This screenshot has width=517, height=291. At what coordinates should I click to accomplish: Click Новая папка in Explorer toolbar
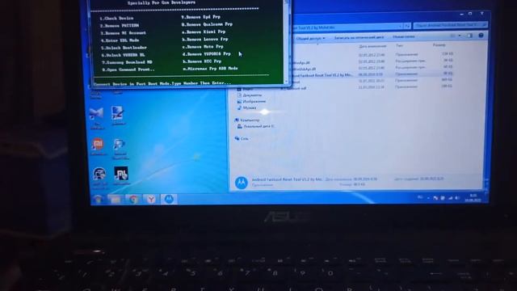pyautogui.click(x=404, y=37)
